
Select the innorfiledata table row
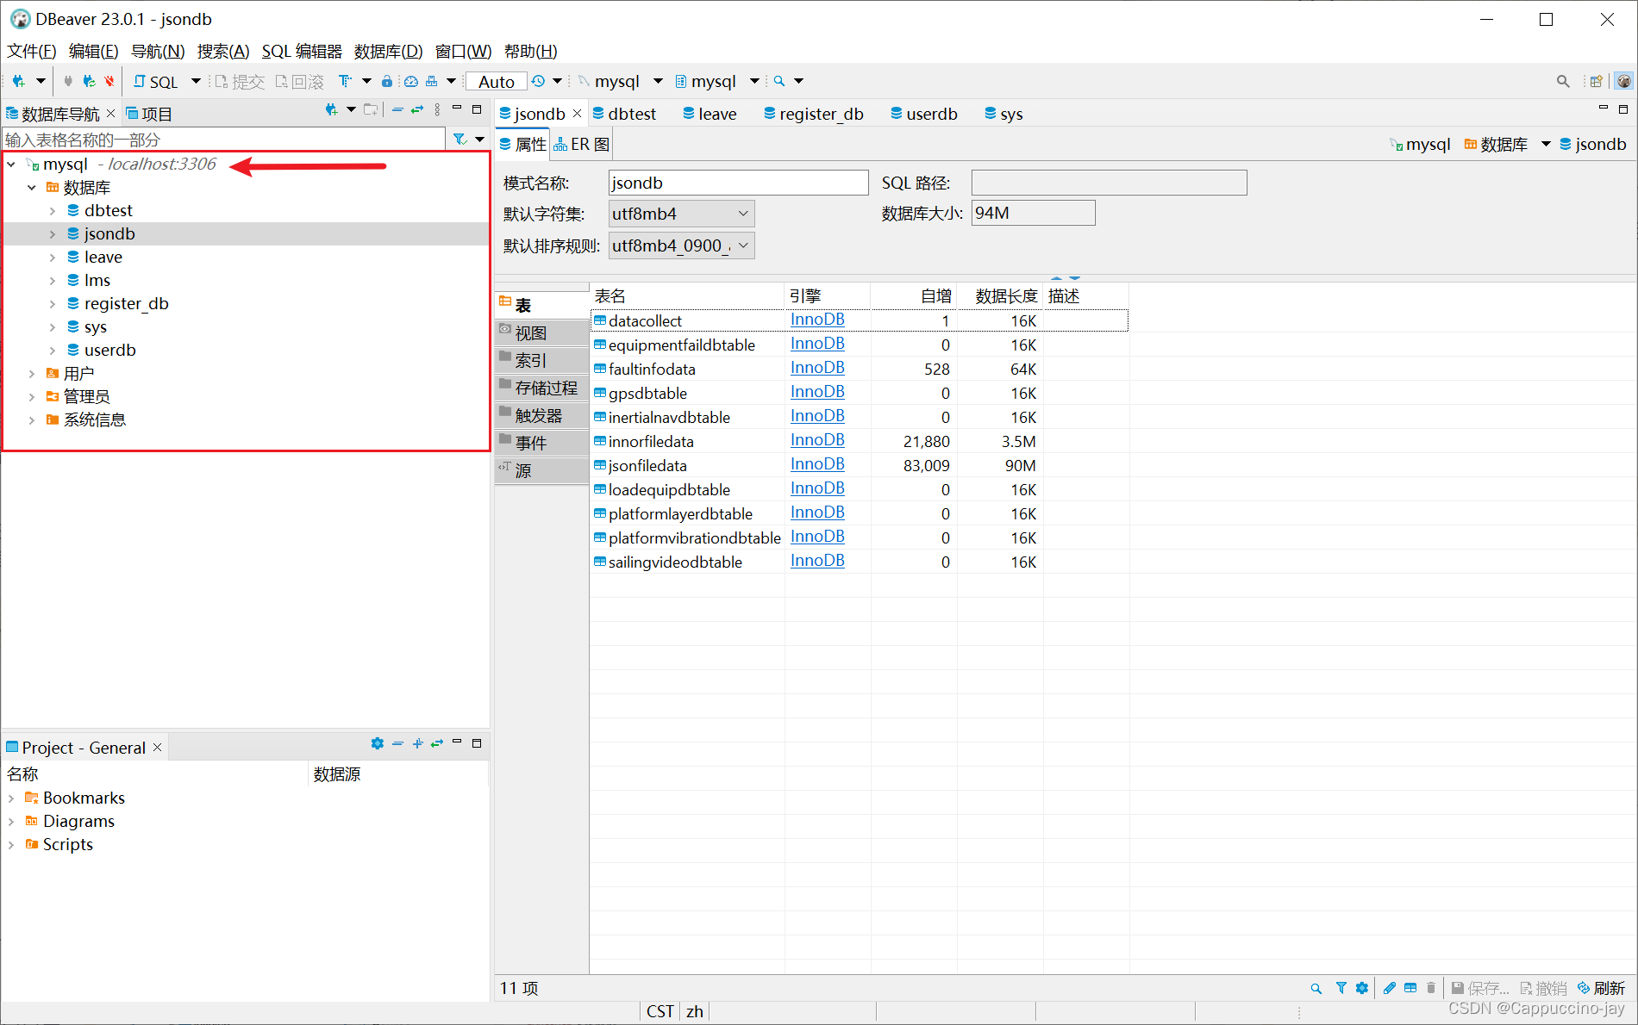859,441
